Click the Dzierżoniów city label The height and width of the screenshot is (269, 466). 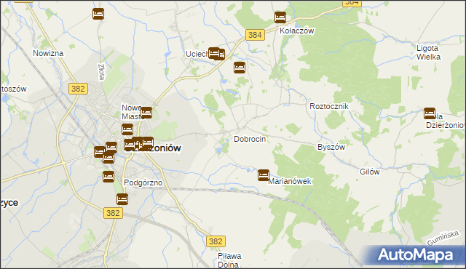(x=153, y=148)
